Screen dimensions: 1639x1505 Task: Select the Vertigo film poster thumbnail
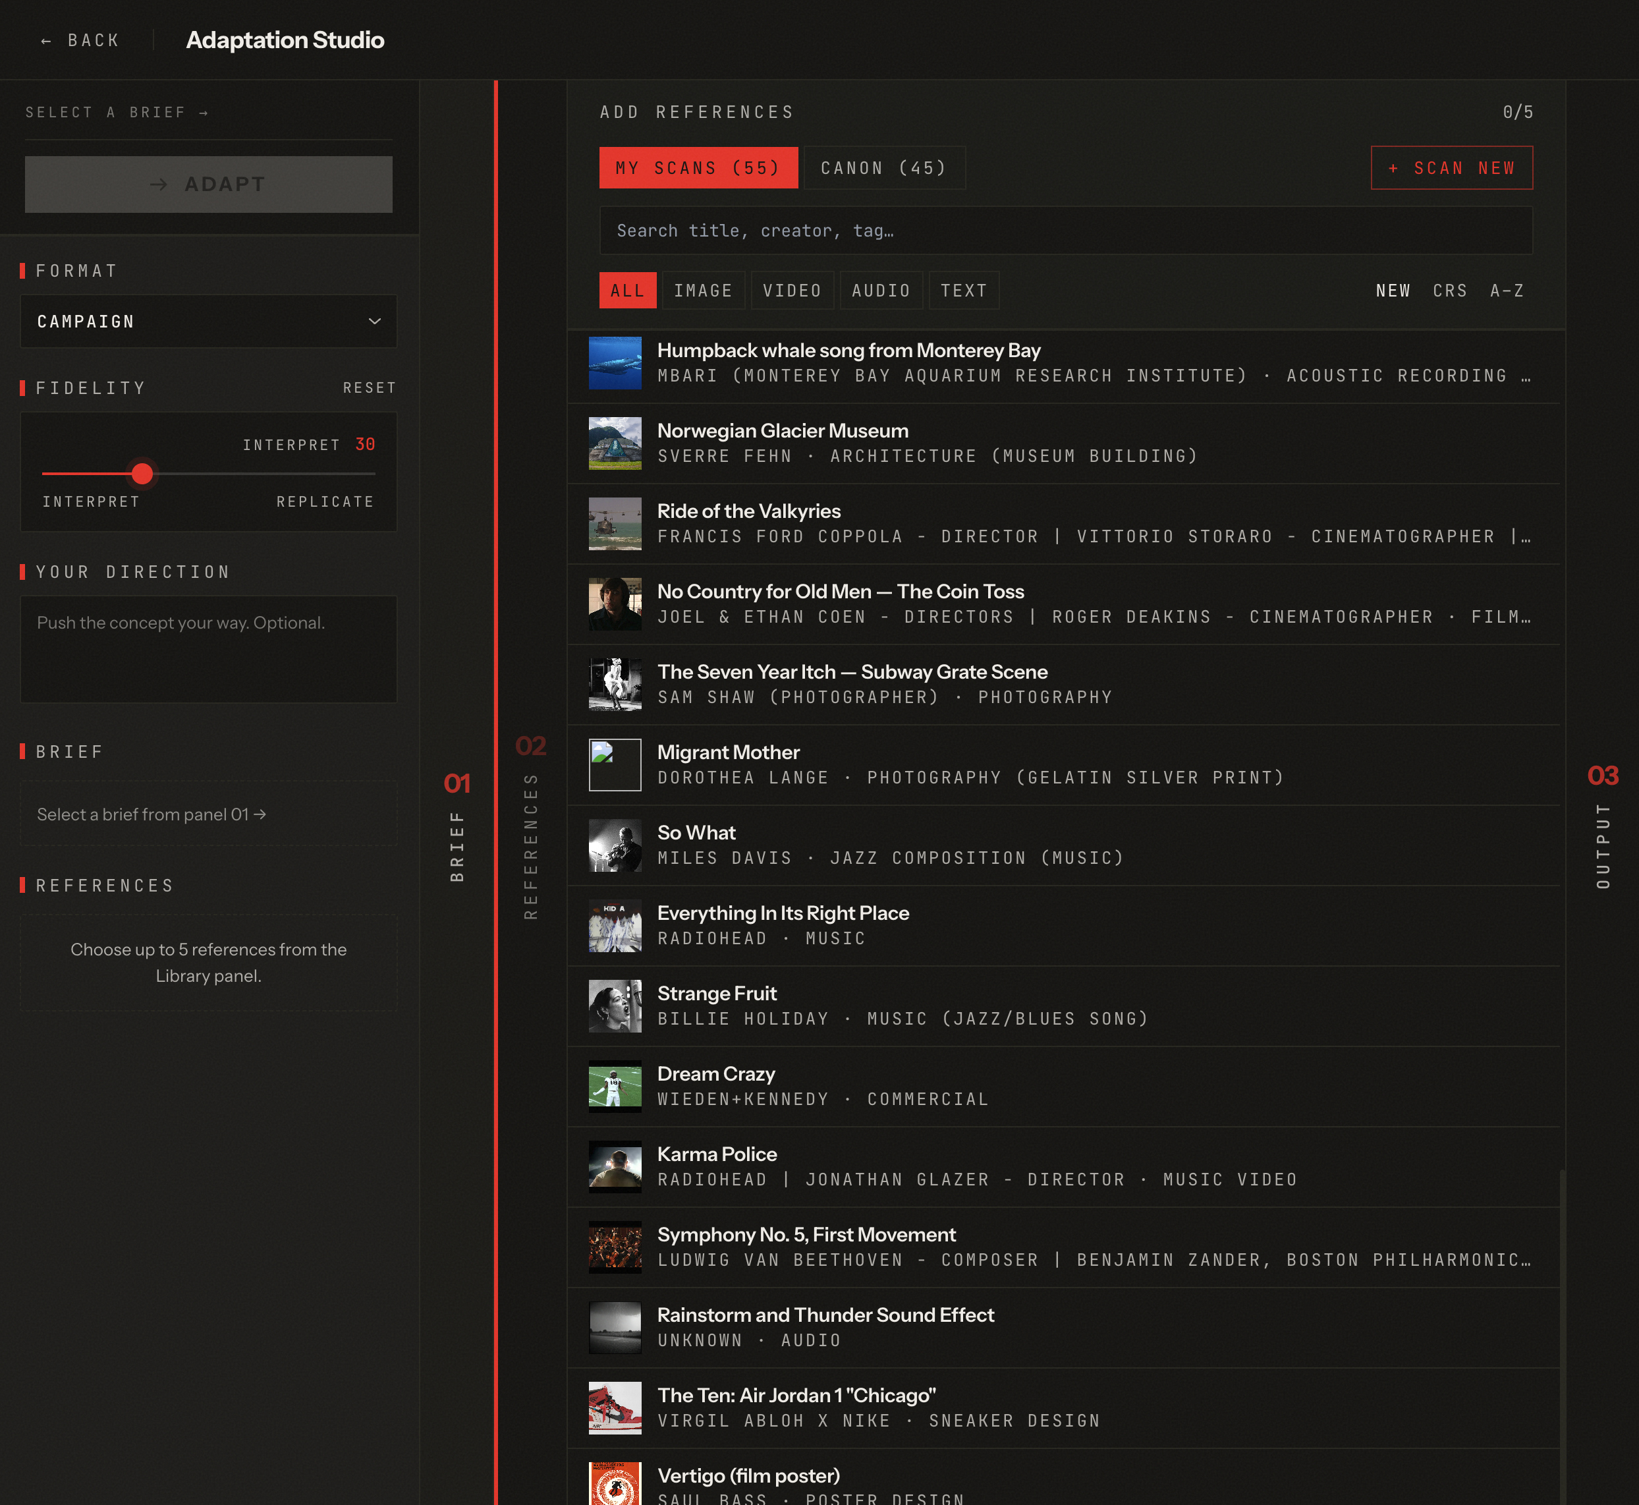[x=615, y=1484]
